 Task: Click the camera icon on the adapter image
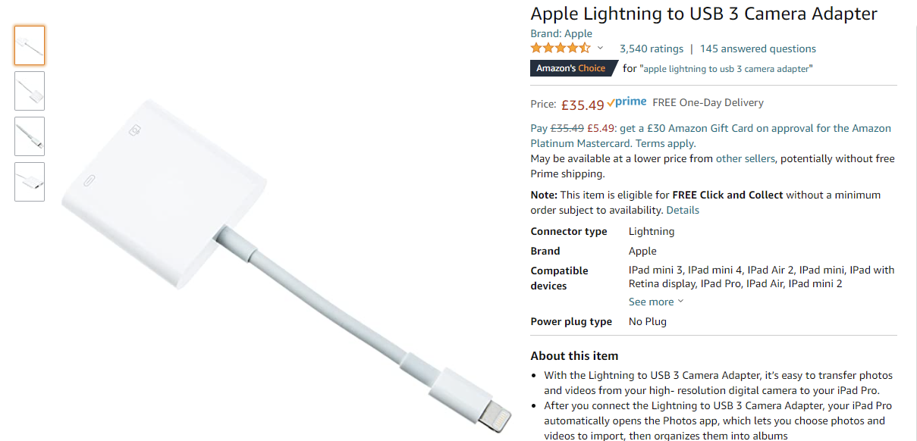coord(135,131)
